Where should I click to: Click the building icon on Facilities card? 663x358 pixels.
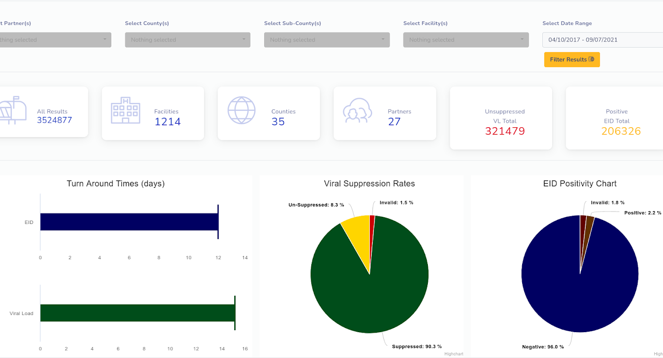coord(125,110)
